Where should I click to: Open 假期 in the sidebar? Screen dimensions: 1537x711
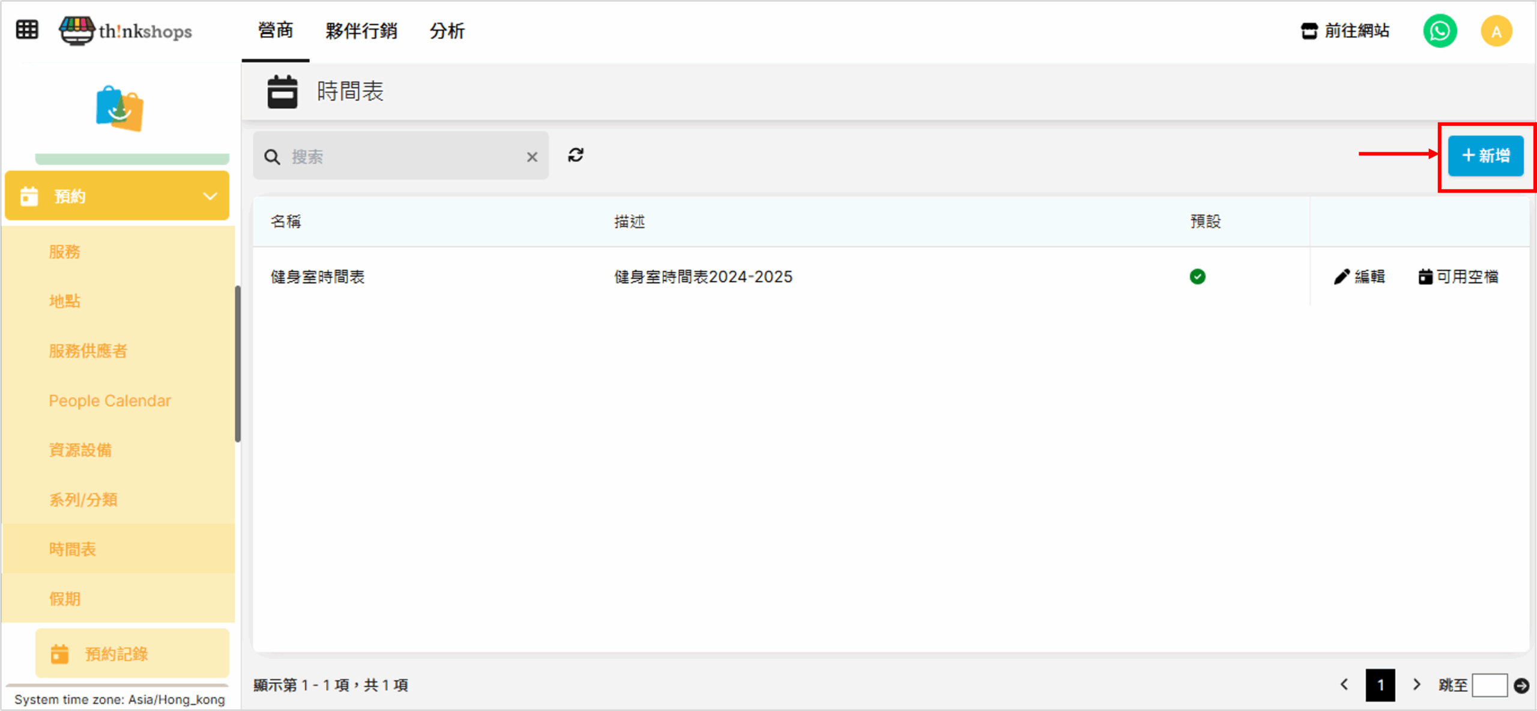tap(65, 599)
